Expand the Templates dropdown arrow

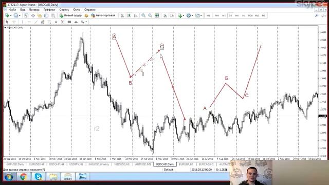[201, 16]
